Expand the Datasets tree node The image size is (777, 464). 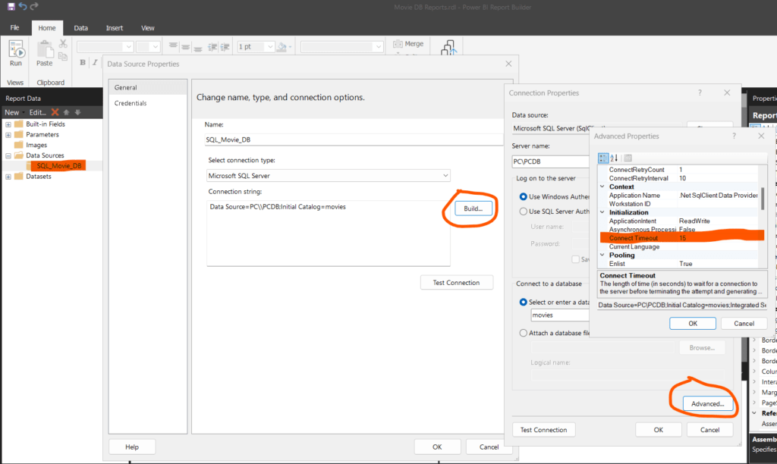click(x=8, y=177)
